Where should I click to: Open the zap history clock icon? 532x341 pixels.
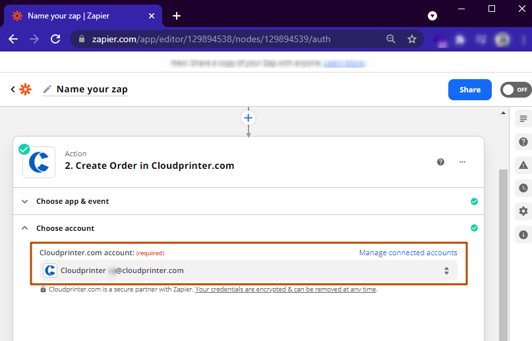click(523, 188)
